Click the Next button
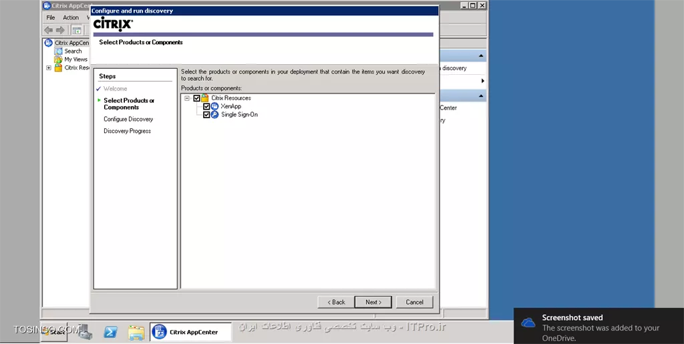This screenshot has width=684, height=344. click(x=373, y=302)
